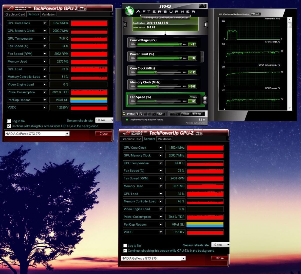This screenshot has width=301, height=274.
Task: Enable Log to file in top-left GPU-Z
Action: tap(9, 121)
